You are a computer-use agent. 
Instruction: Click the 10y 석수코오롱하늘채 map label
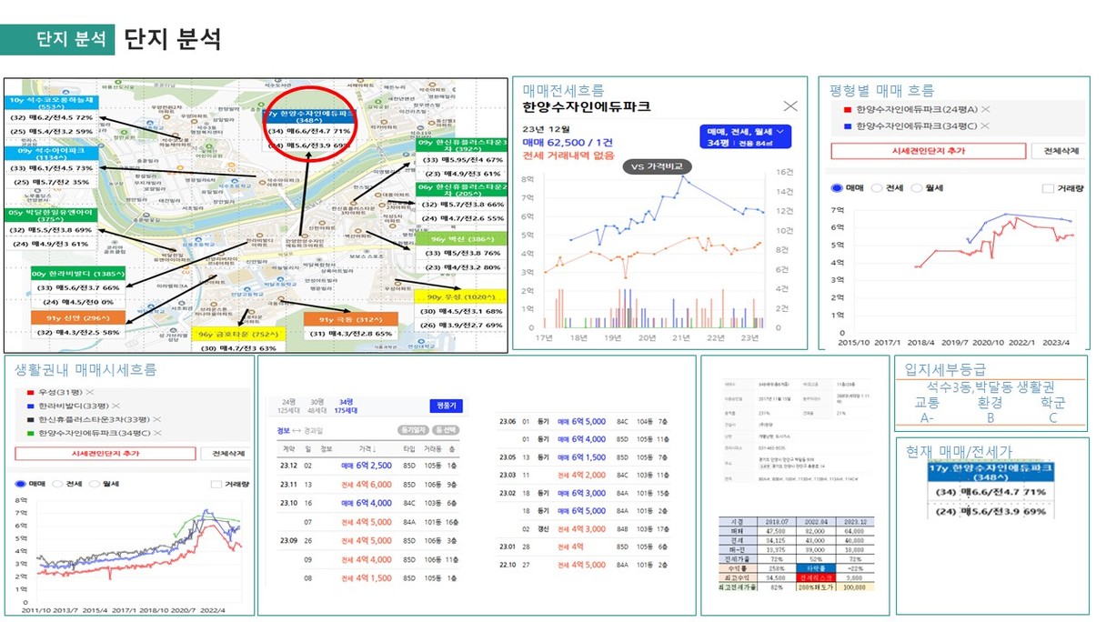50,102
